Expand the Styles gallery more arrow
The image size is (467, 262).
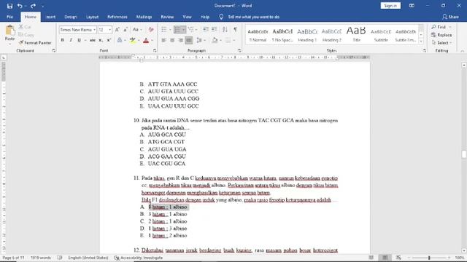click(x=421, y=42)
